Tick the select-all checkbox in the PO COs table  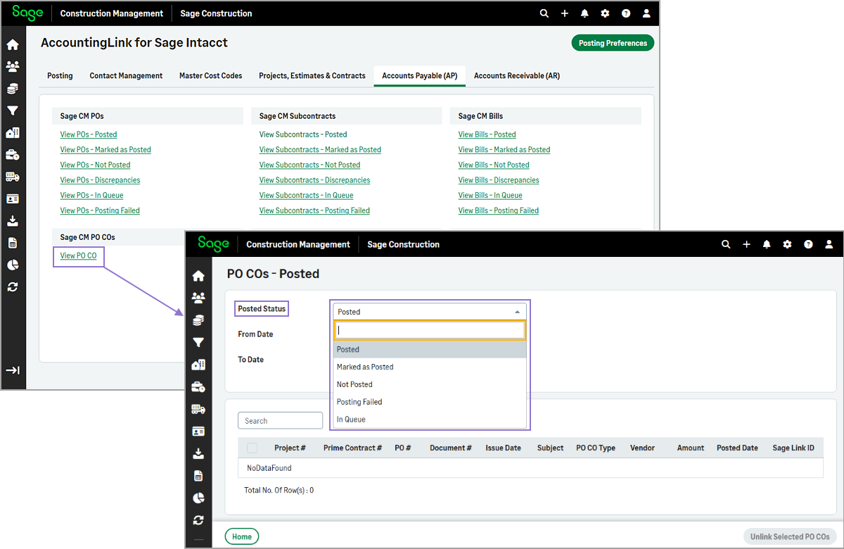coord(252,448)
